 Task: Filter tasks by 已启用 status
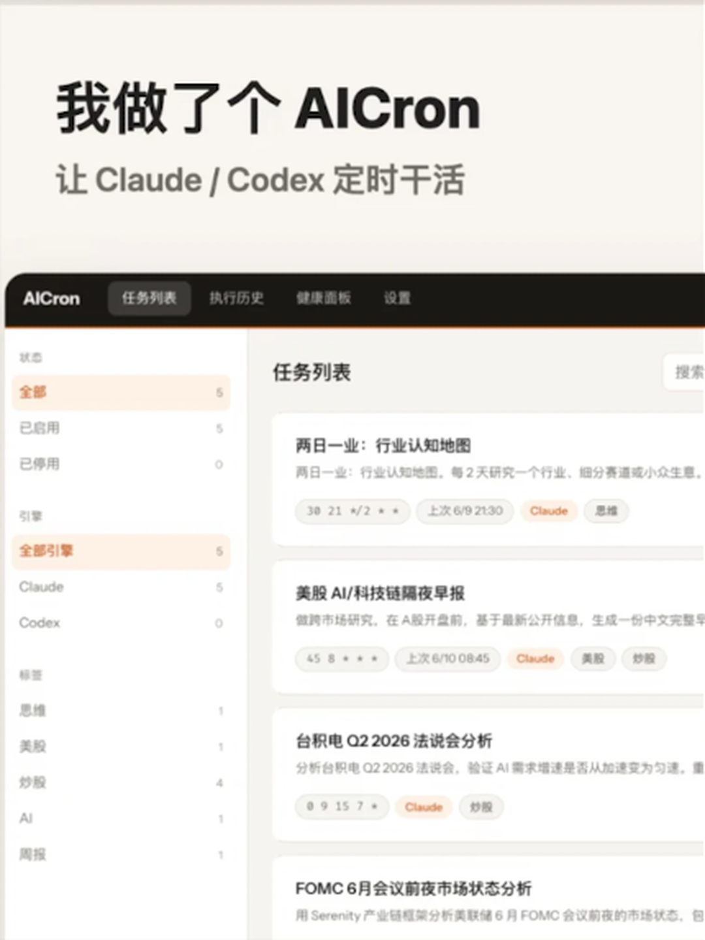[121, 429]
